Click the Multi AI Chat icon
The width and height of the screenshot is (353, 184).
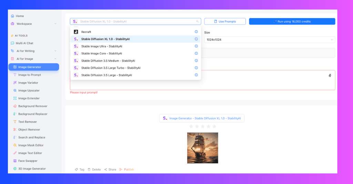12,43
